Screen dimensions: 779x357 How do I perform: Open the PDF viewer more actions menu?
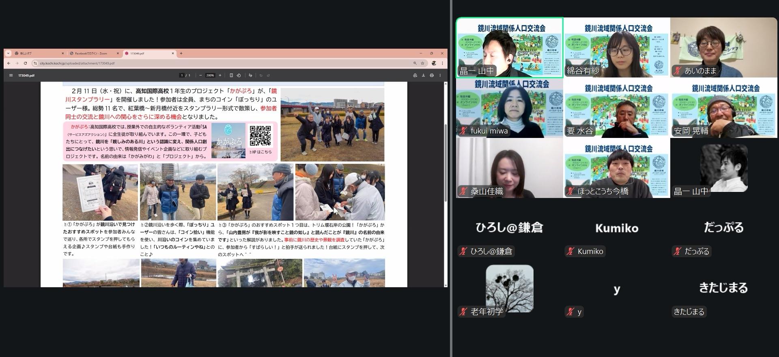440,75
